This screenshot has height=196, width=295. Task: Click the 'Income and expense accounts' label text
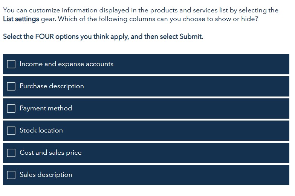coord(66,64)
